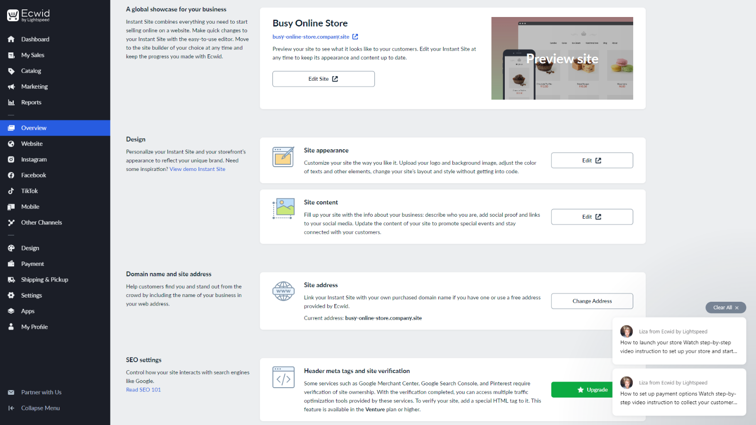The image size is (756, 425).
Task: Click the Collapse Menu arrow icon
Action: point(11,408)
